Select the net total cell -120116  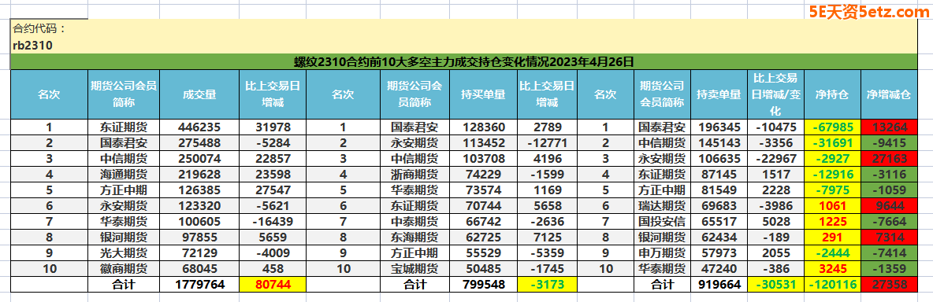tap(833, 285)
